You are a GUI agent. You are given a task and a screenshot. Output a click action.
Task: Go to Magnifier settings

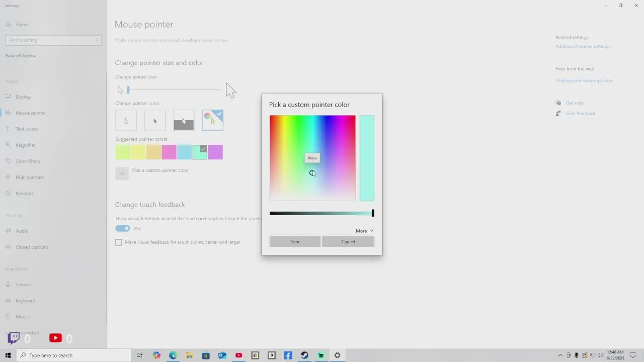(25, 145)
